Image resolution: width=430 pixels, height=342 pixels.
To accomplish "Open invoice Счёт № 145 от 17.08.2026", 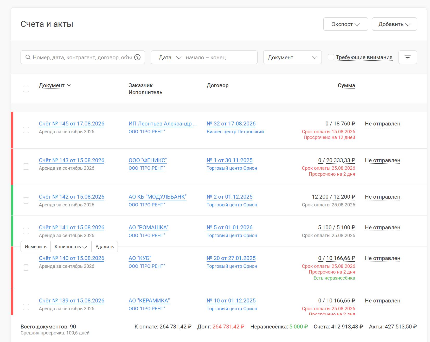I will coord(72,124).
